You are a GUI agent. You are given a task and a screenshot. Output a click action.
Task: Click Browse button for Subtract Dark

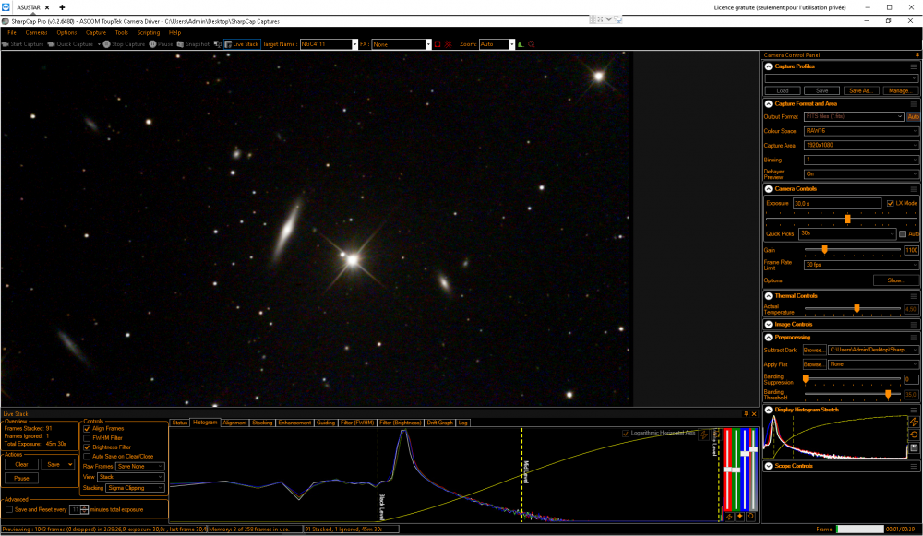[x=815, y=350]
